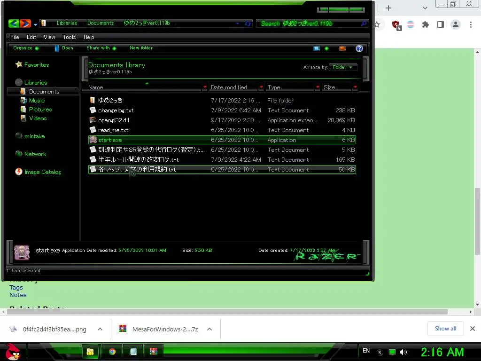Open Date modified filter dropdown arrow

click(261, 87)
